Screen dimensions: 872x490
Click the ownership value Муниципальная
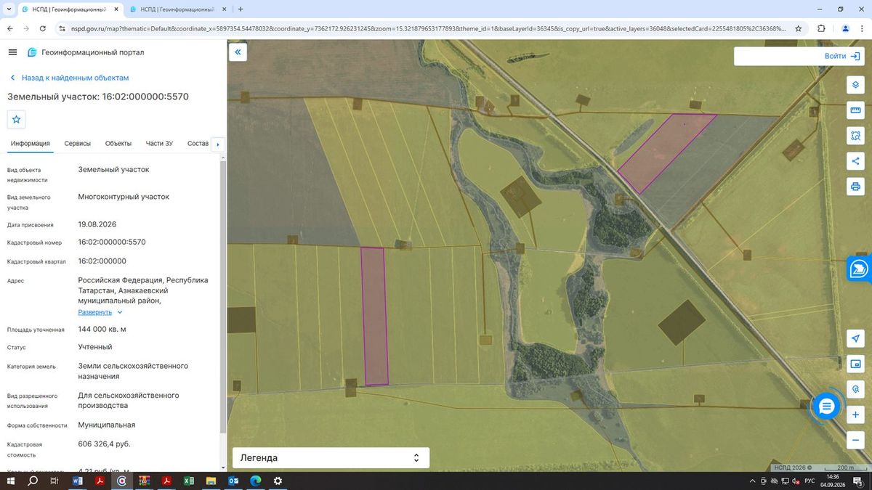106,425
